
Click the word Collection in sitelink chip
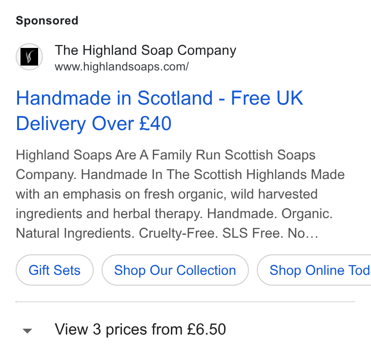(x=206, y=270)
